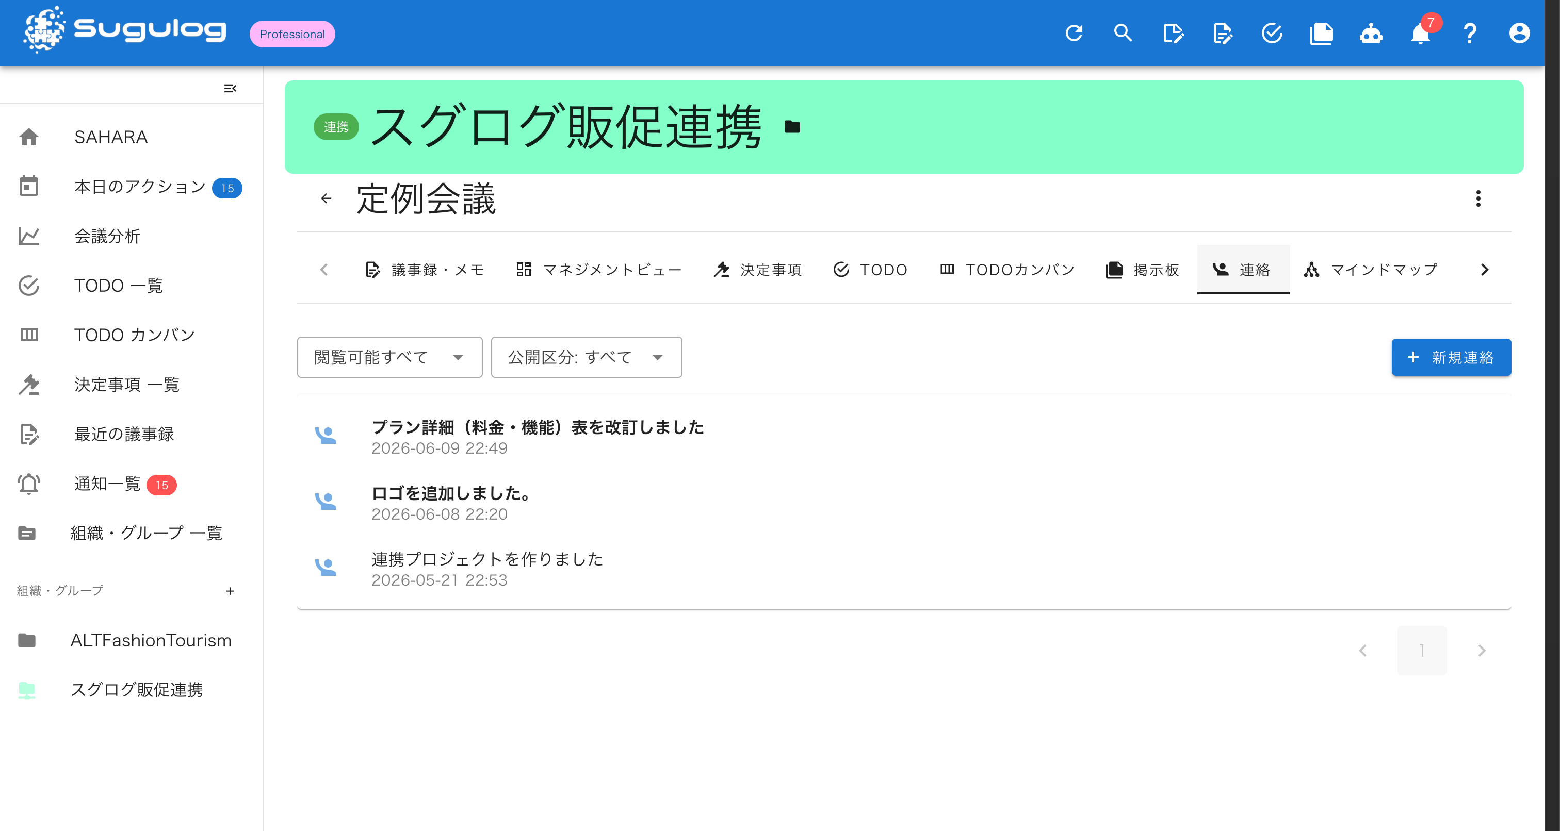This screenshot has height=831, width=1560.
Task: Switch to マネジメントビュー tab
Action: coord(599,269)
